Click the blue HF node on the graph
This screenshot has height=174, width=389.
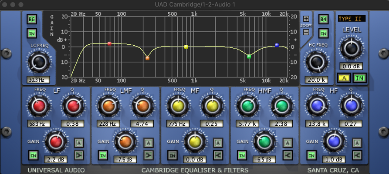(x=277, y=45)
